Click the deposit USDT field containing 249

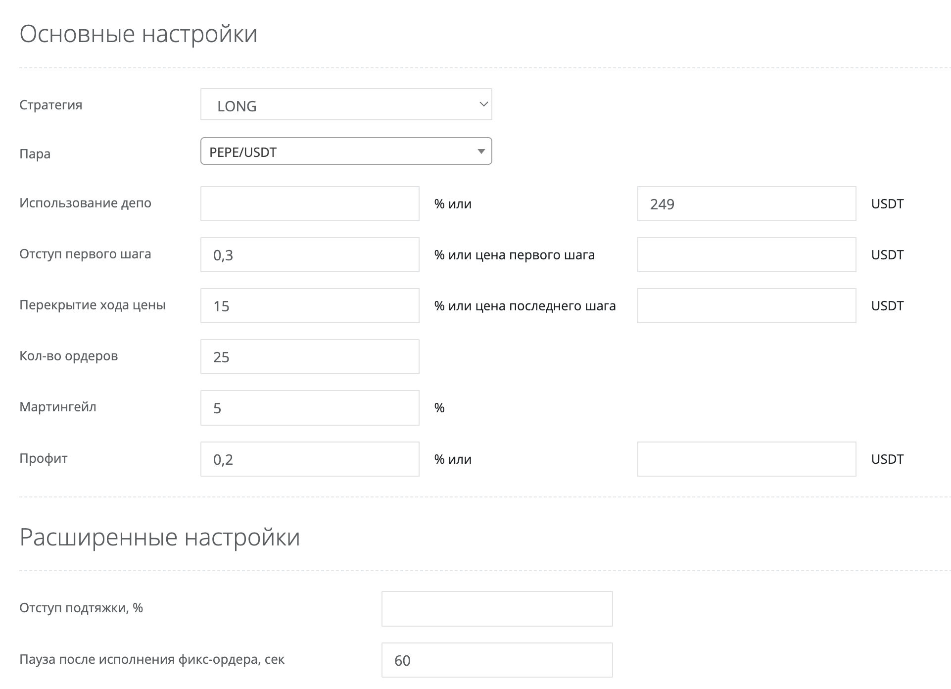point(746,204)
